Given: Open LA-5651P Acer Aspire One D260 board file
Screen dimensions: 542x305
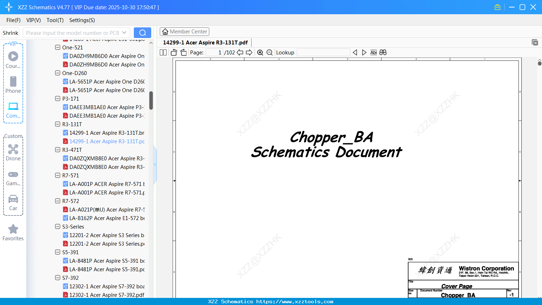Looking at the screenshot, I should pyautogui.click(x=104, y=81).
